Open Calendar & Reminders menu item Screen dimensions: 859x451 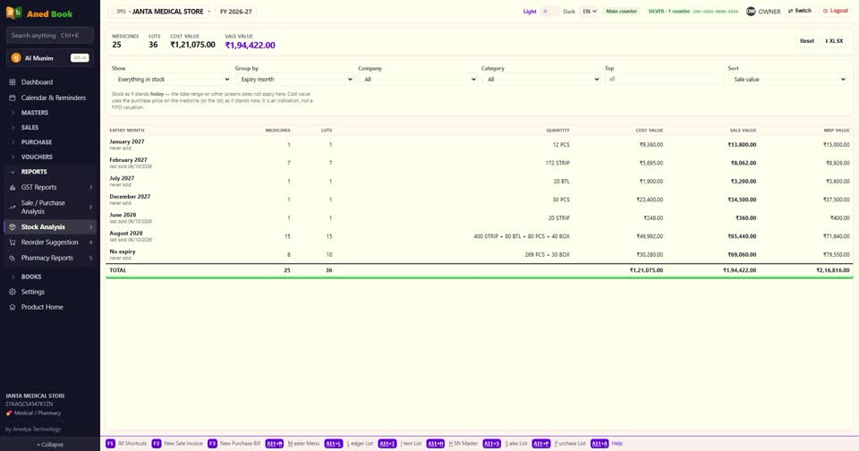point(49,98)
